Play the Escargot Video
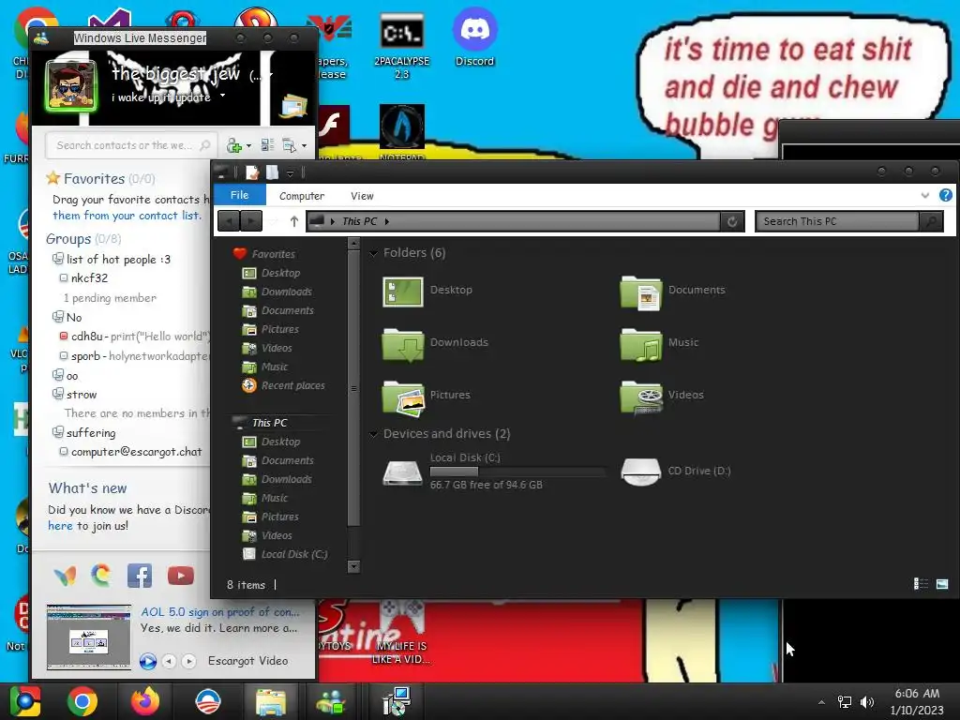This screenshot has width=960, height=720. click(x=147, y=661)
